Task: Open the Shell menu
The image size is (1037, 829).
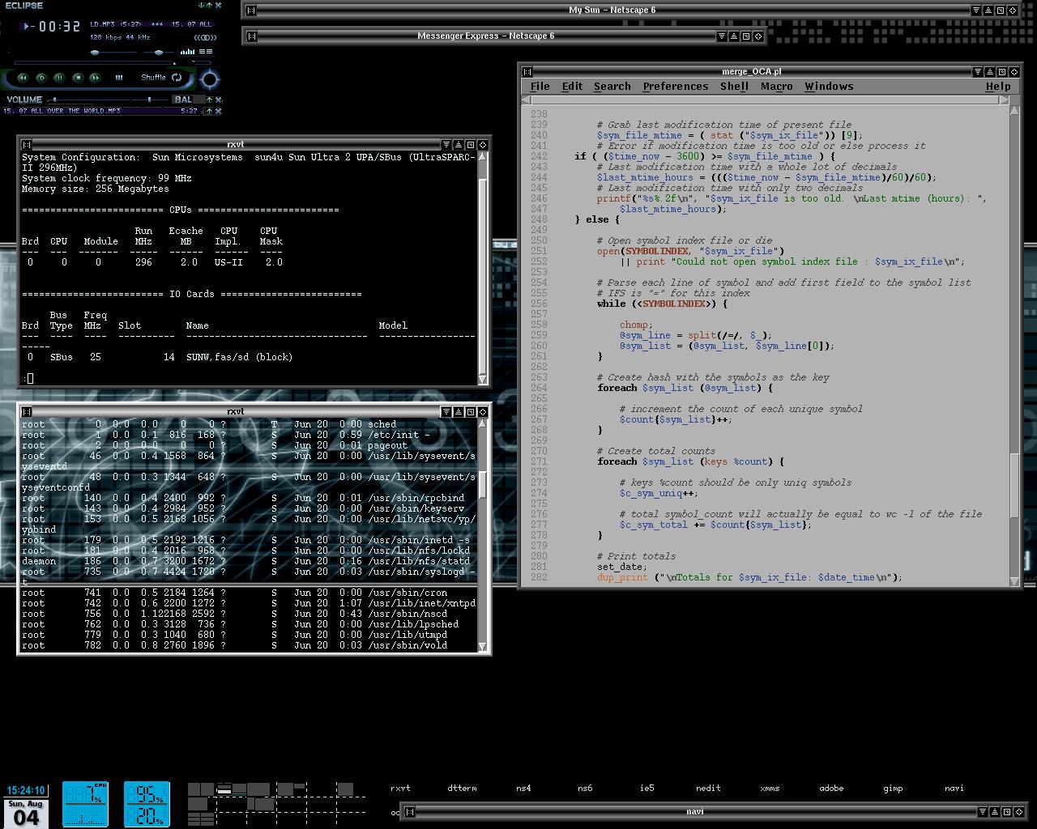Action: click(734, 87)
